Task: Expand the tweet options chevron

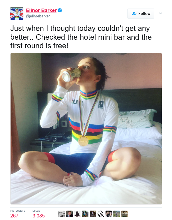Action: (161, 13)
